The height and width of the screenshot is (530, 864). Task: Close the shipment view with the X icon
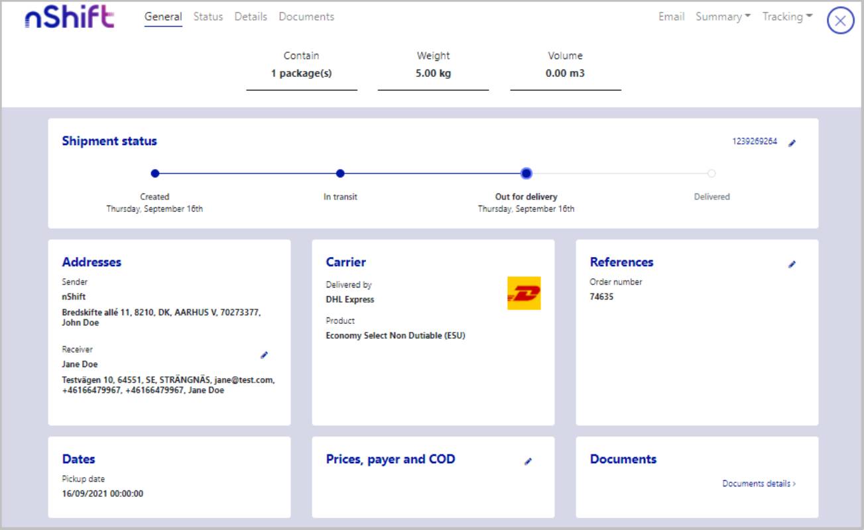click(x=840, y=21)
